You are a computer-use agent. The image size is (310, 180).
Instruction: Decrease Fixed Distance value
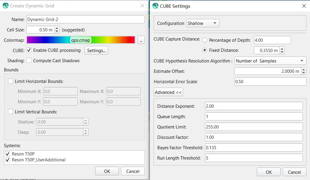tap(282, 52)
